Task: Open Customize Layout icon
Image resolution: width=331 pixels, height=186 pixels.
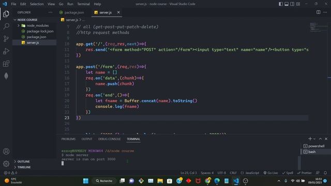Action: point(298,4)
